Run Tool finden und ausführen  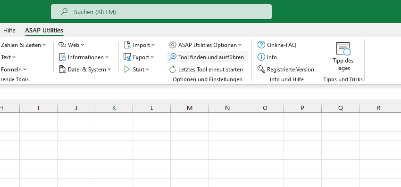tap(208, 57)
